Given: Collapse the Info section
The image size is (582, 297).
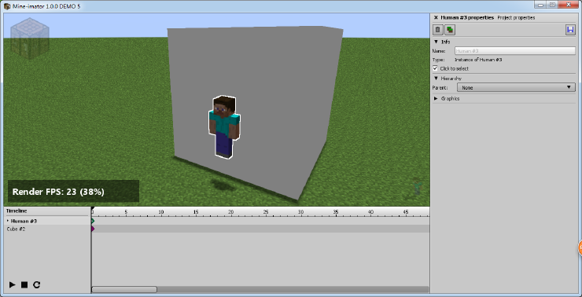Looking at the screenshot, I should [x=436, y=42].
